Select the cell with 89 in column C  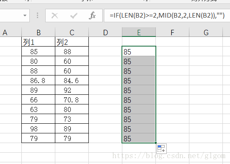click(72, 128)
